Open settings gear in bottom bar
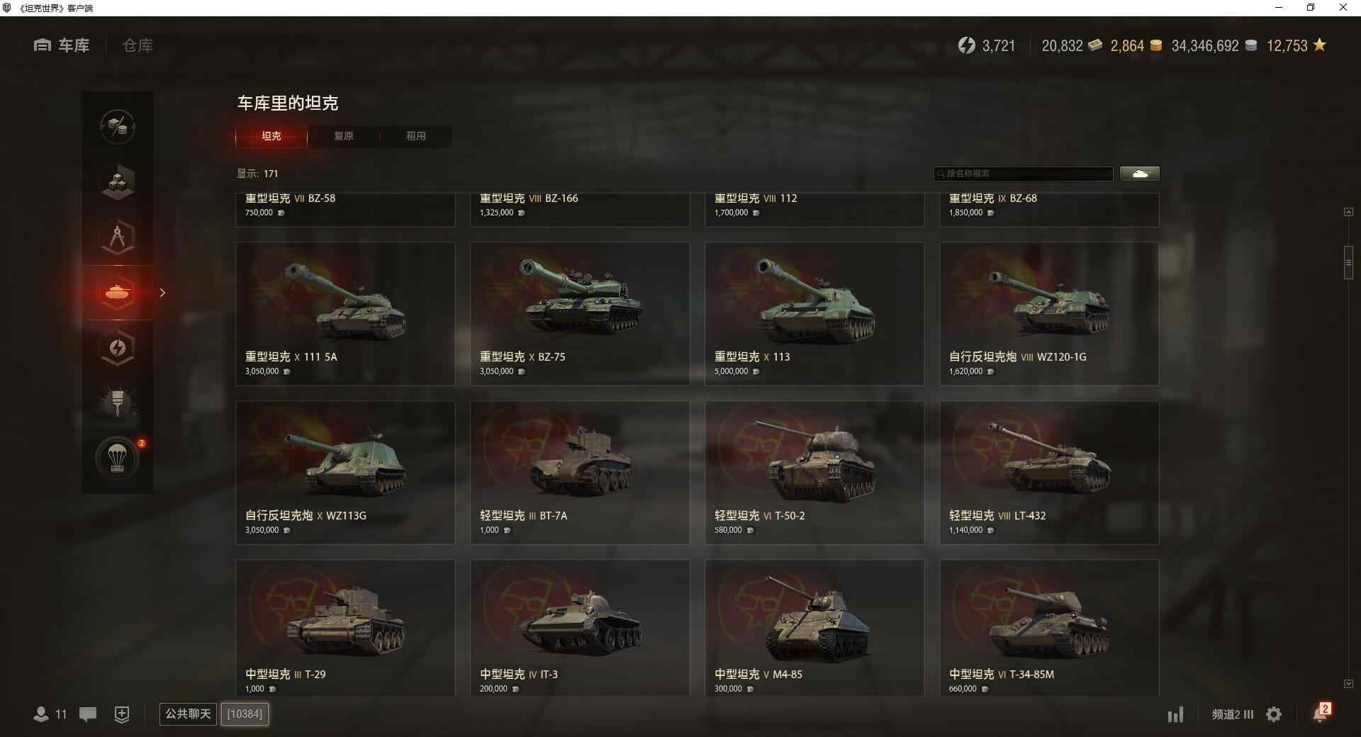The image size is (1361, 737). (1274, 714)
